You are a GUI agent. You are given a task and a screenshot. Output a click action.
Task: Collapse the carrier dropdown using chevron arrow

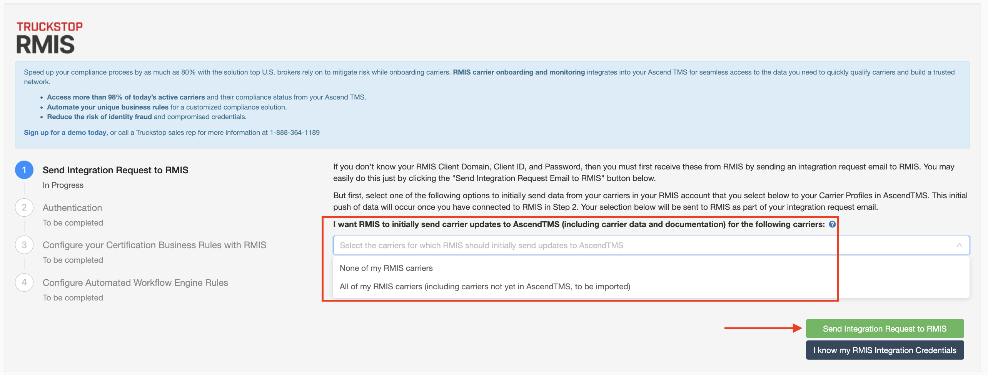click(x=959, y=246)
